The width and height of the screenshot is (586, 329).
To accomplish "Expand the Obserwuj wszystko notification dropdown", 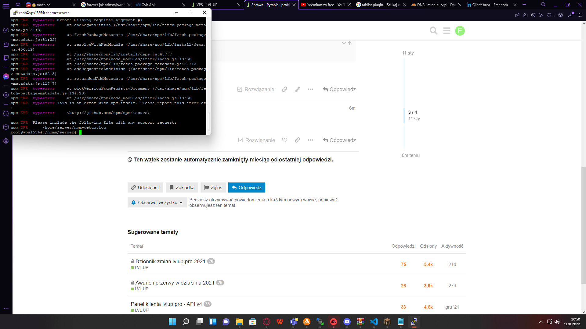I will pos(157,203).
